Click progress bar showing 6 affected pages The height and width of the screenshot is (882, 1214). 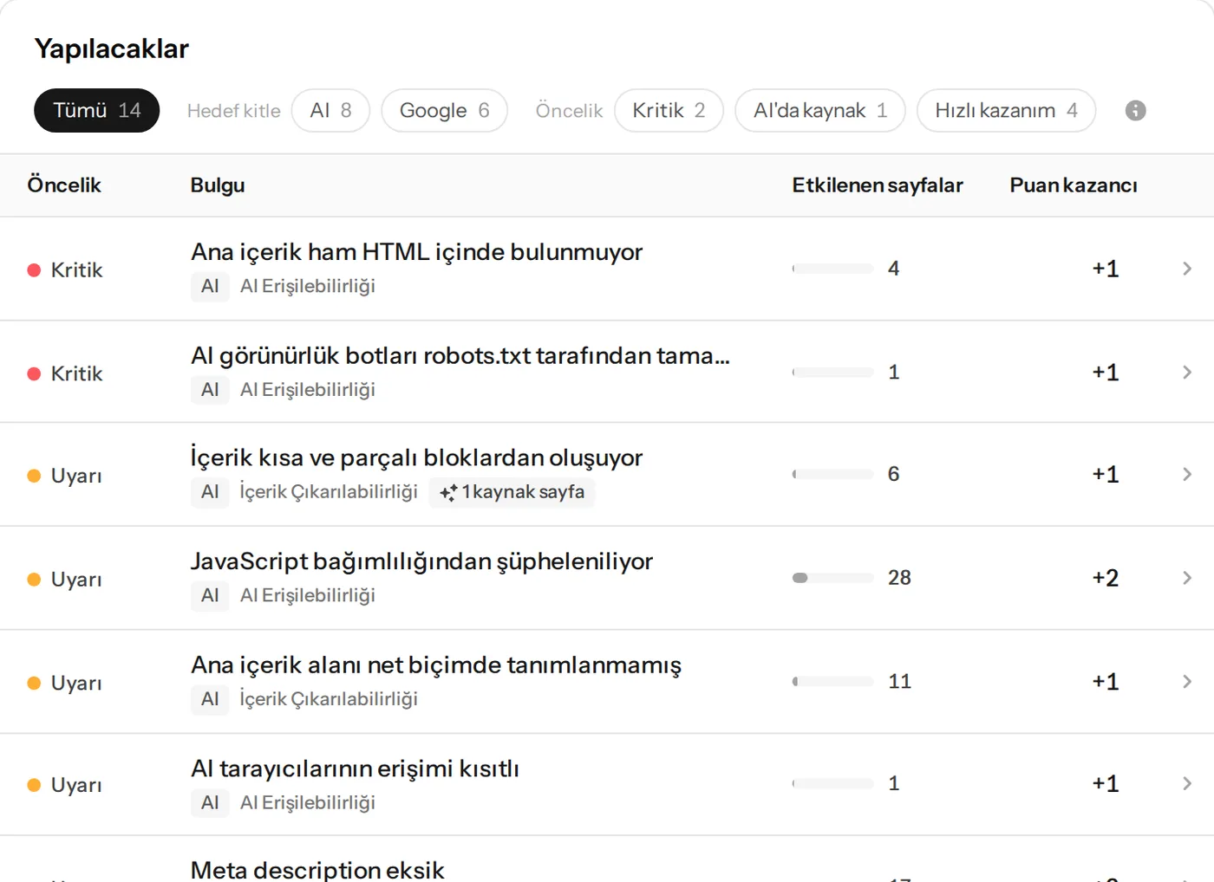click(832, 474)
